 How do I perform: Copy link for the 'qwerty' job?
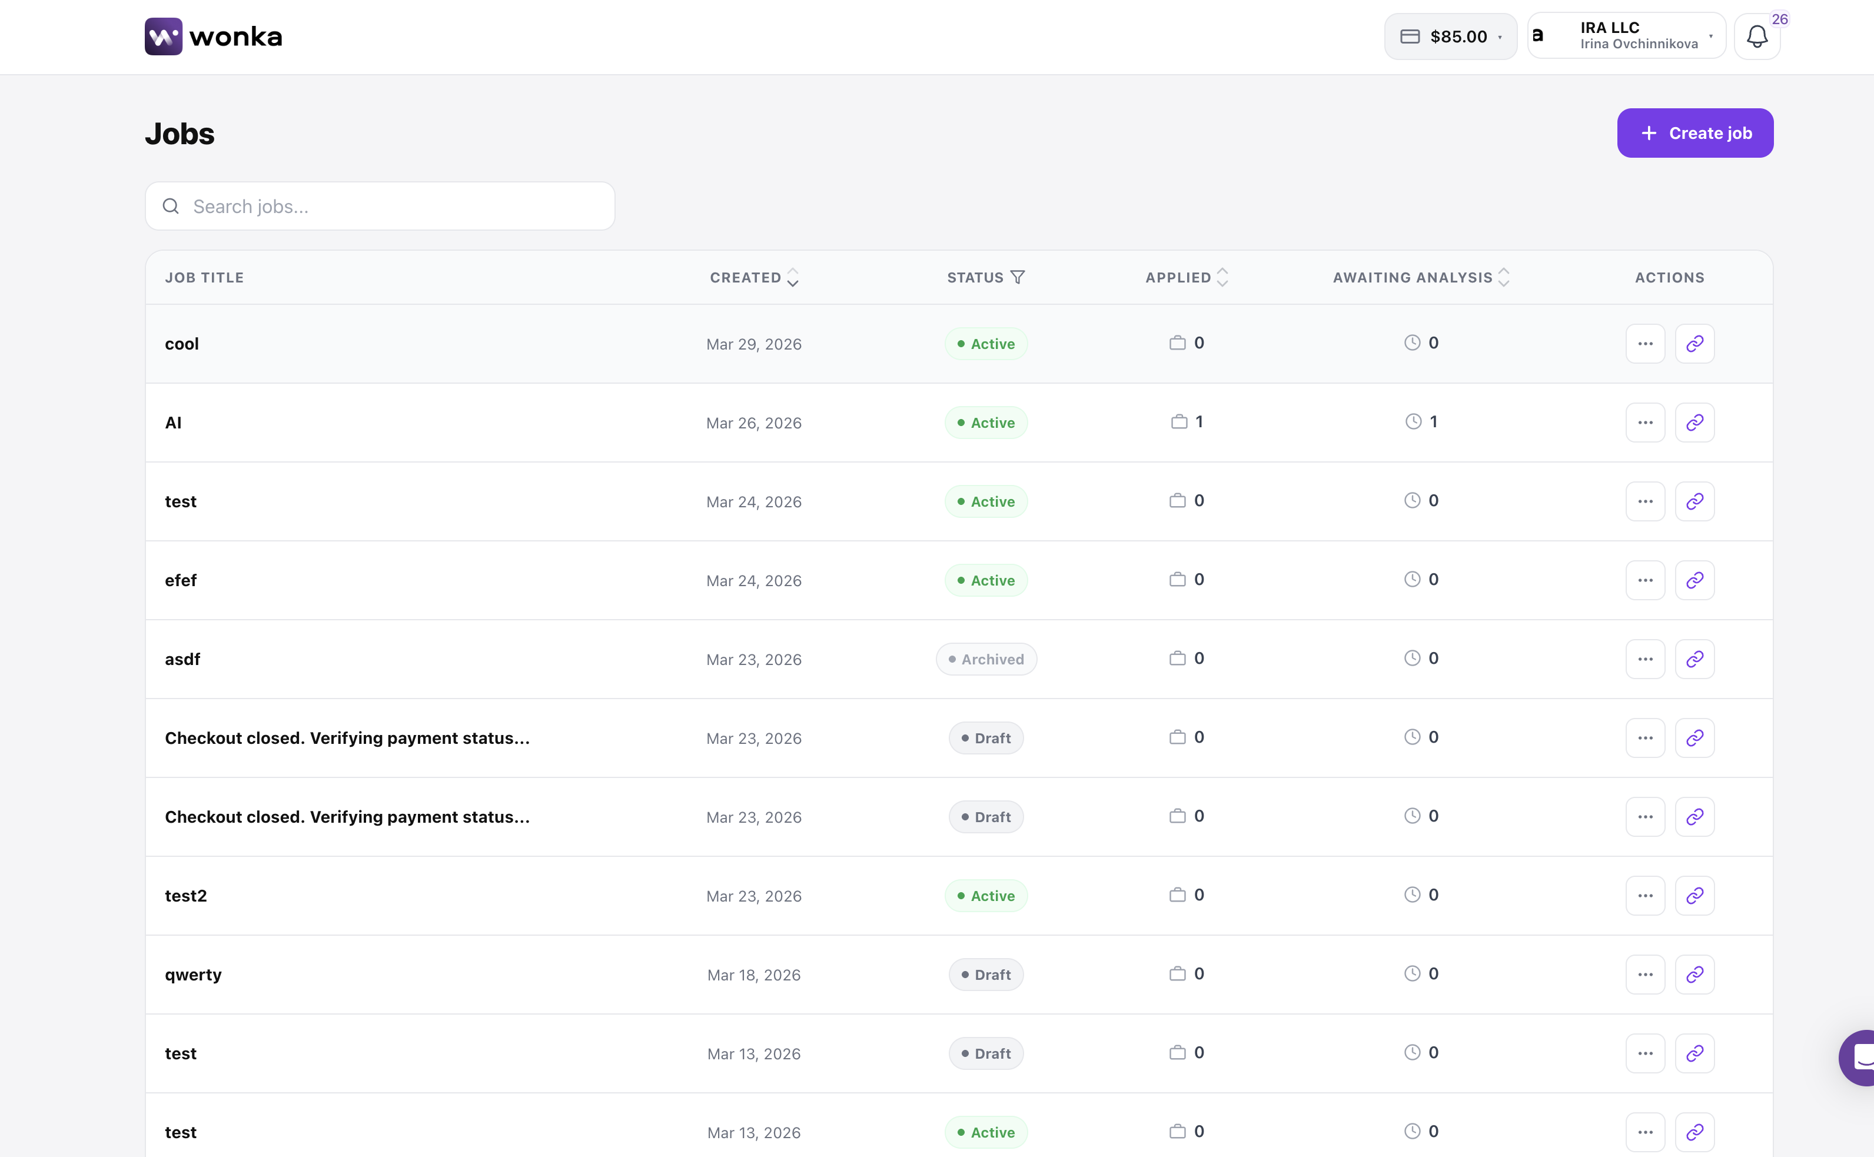[x=1694, y=974]
